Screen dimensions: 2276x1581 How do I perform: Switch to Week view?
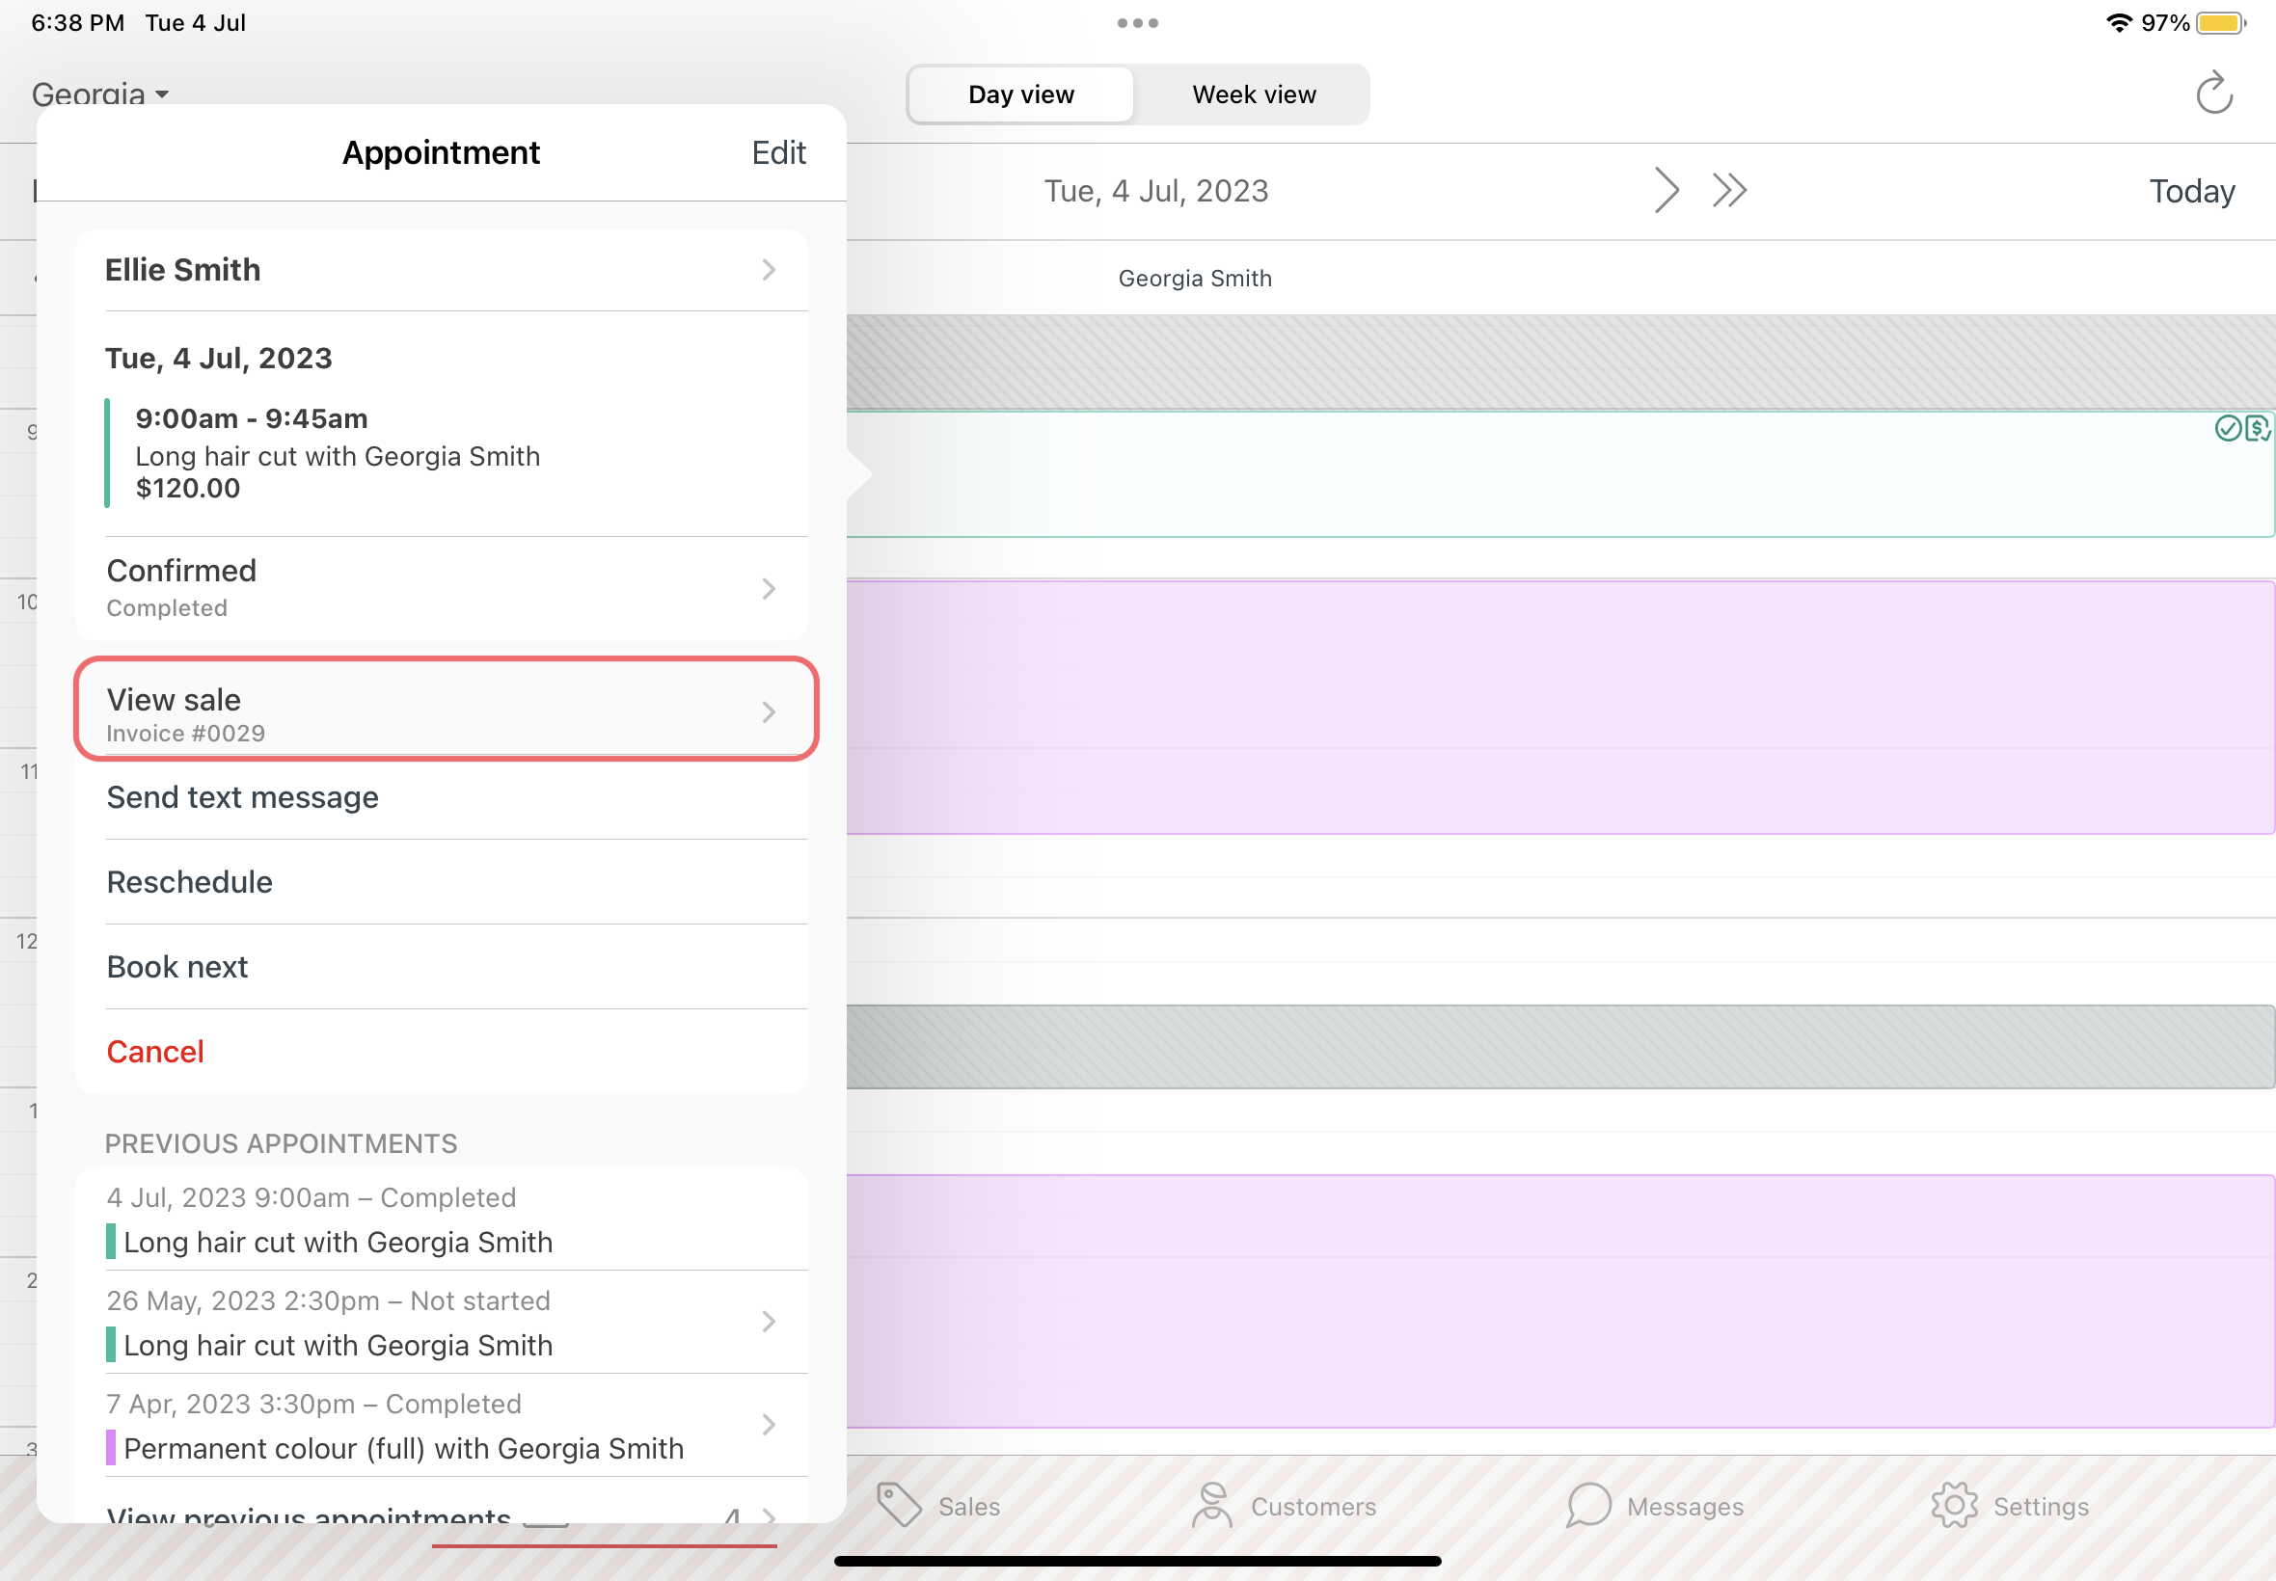(1254, 95)
